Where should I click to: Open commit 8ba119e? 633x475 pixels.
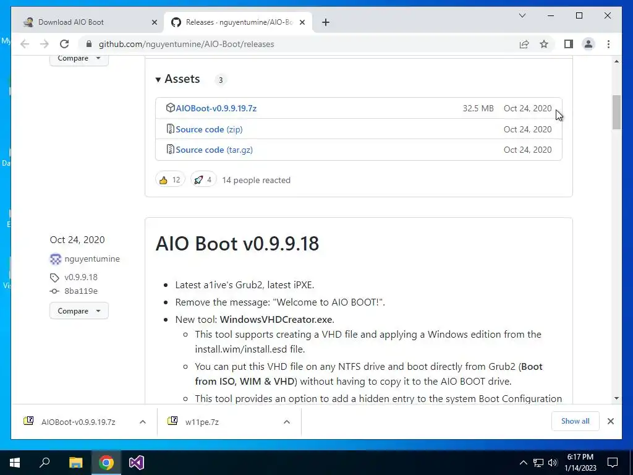[81, 291]
